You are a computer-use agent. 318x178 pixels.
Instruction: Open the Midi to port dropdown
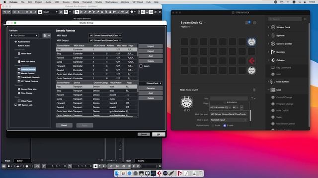[x=229, y=120]
